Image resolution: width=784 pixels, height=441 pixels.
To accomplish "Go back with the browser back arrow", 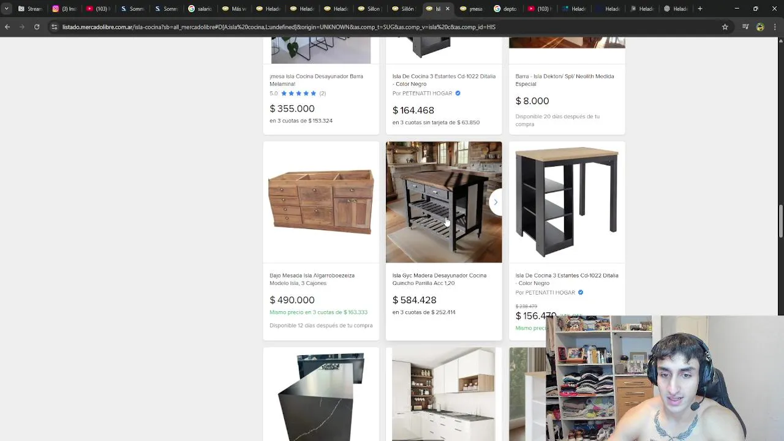I will tap(7, 27).
